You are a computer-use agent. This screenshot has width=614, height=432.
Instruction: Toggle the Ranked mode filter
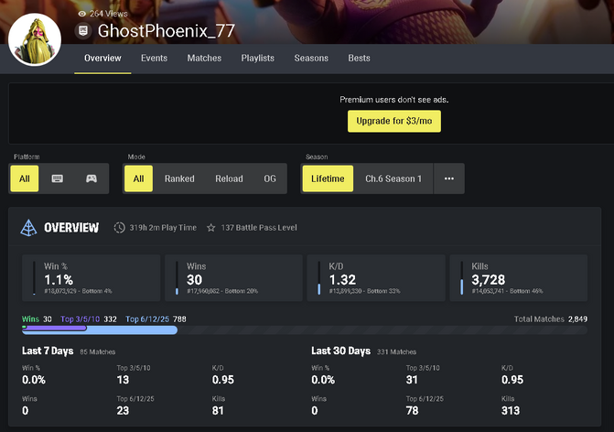[x=179, y=178]
